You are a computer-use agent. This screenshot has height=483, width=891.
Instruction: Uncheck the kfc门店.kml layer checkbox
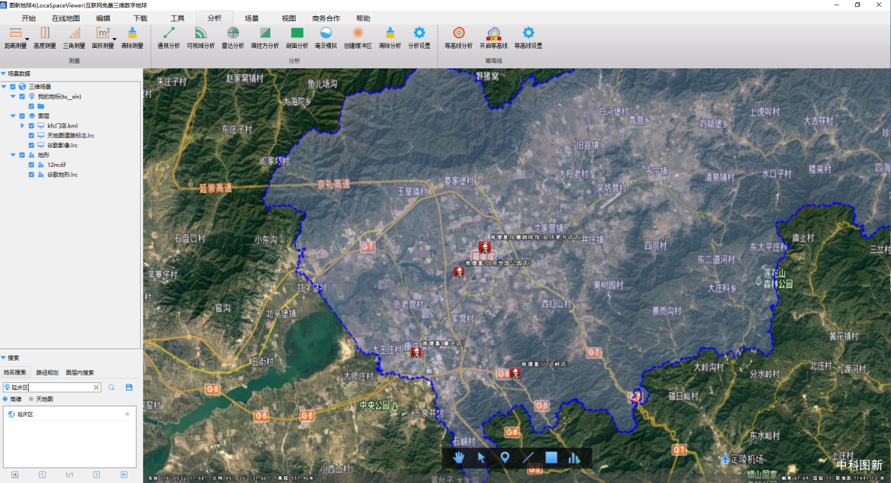point(32,125)
